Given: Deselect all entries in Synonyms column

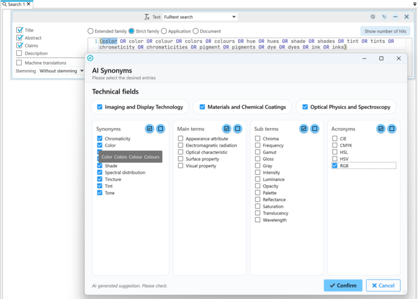Looking at the screenshot, I should (161, 129).
